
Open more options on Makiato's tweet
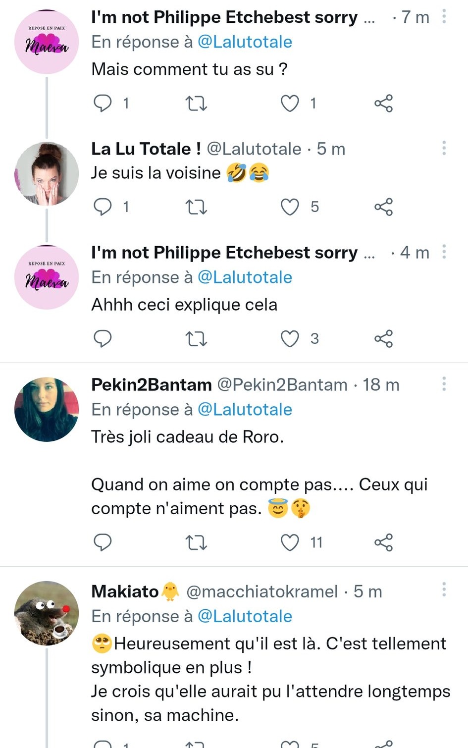444,589
